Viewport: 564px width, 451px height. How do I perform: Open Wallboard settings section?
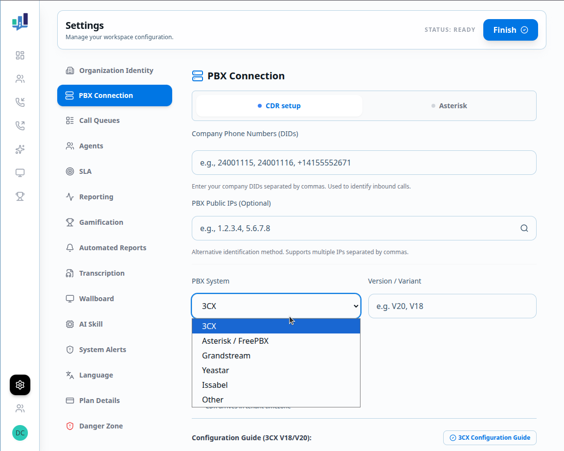point(115,299)
